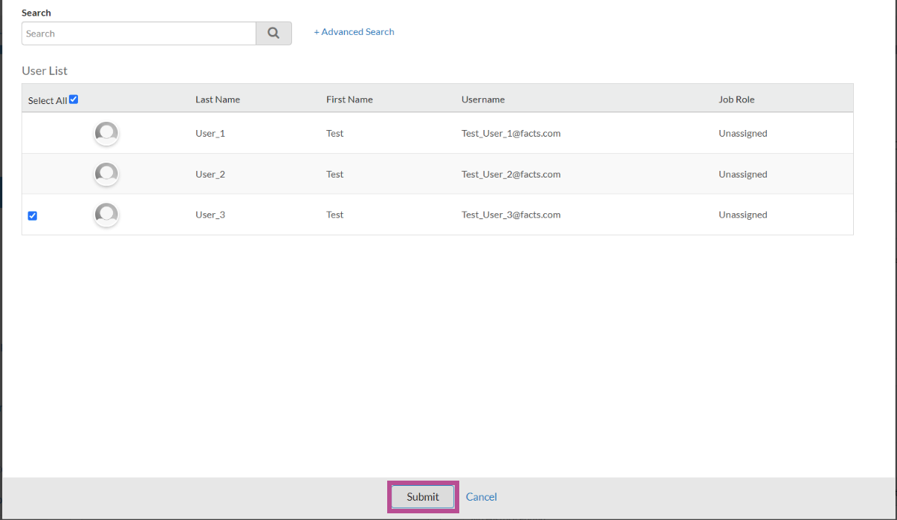
Task: Click the Cancel link
Action: pyautogui.click(x=482, y=497)
